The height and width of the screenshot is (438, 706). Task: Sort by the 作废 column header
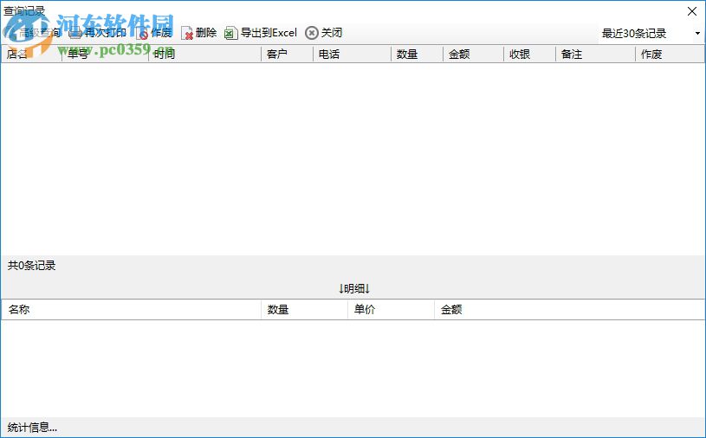point(670,54)
